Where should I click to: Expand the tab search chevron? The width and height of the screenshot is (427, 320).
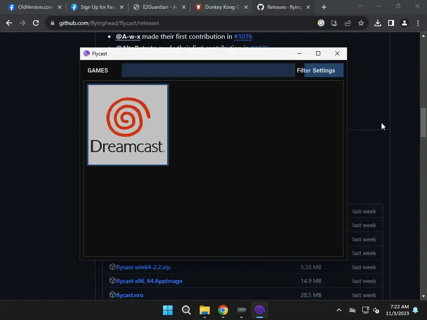[360, 6]
